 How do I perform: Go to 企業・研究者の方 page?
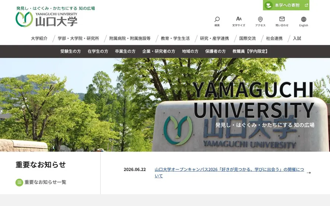[159, 51]
